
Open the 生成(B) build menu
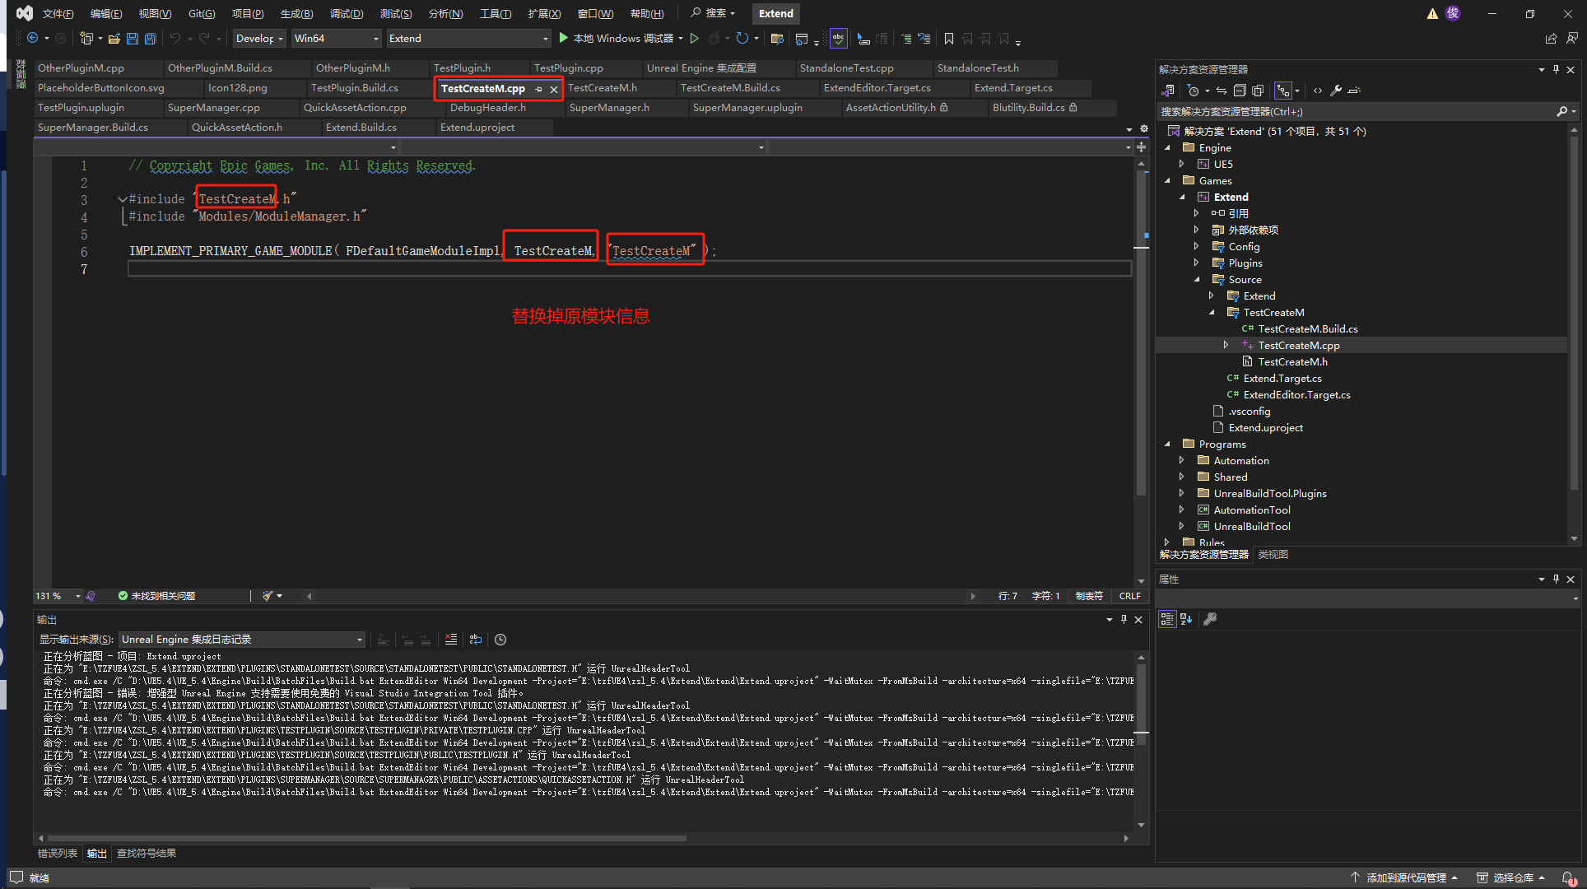pos(296,14)
